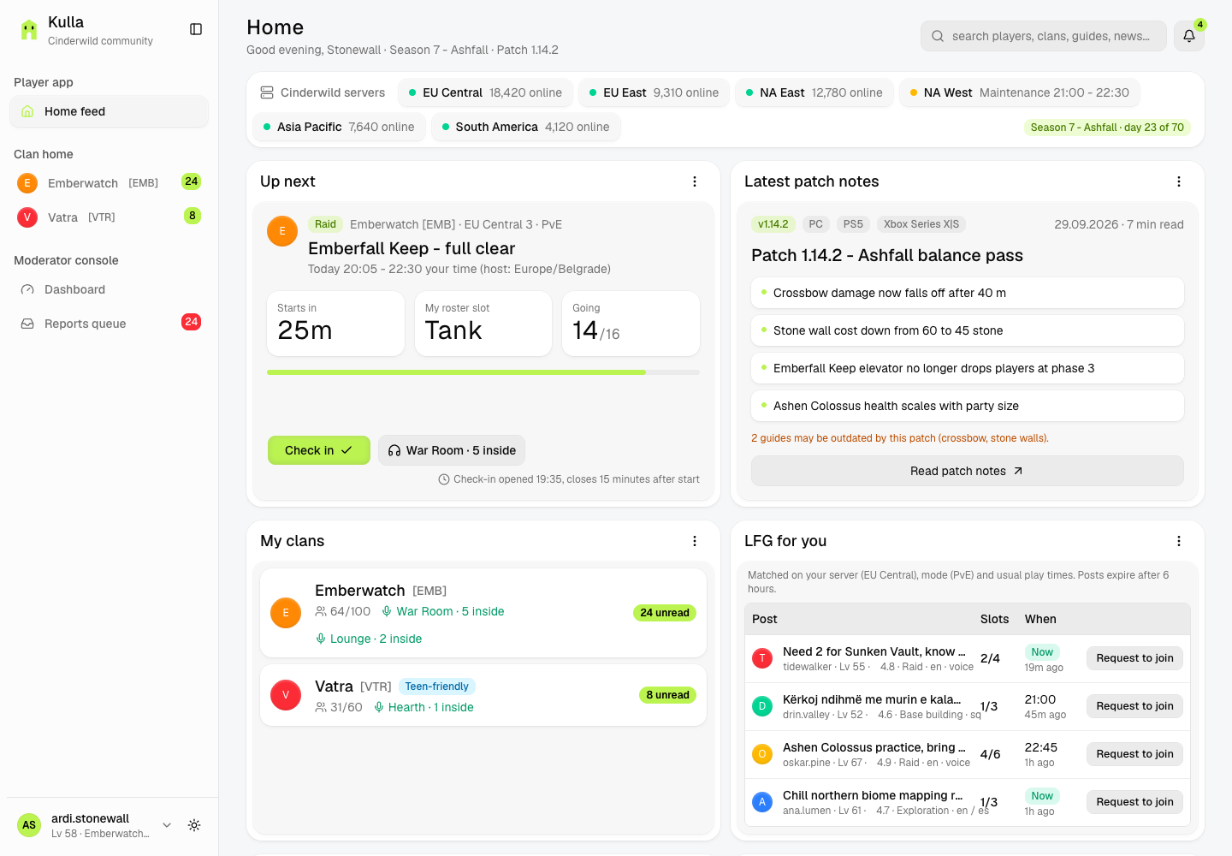
Task: Click Vatra red avatar in sidebar
Action: [x=27, y=217]
